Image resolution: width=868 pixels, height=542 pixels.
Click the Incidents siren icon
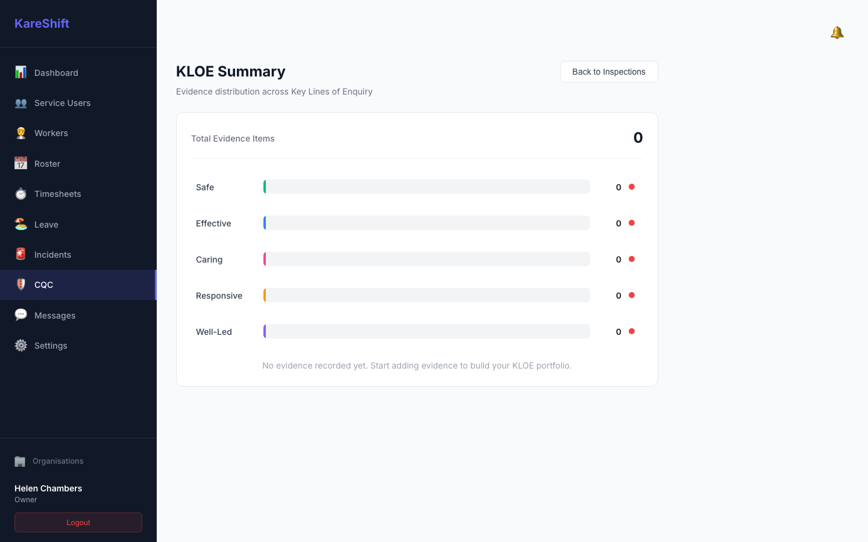[20, 254]
